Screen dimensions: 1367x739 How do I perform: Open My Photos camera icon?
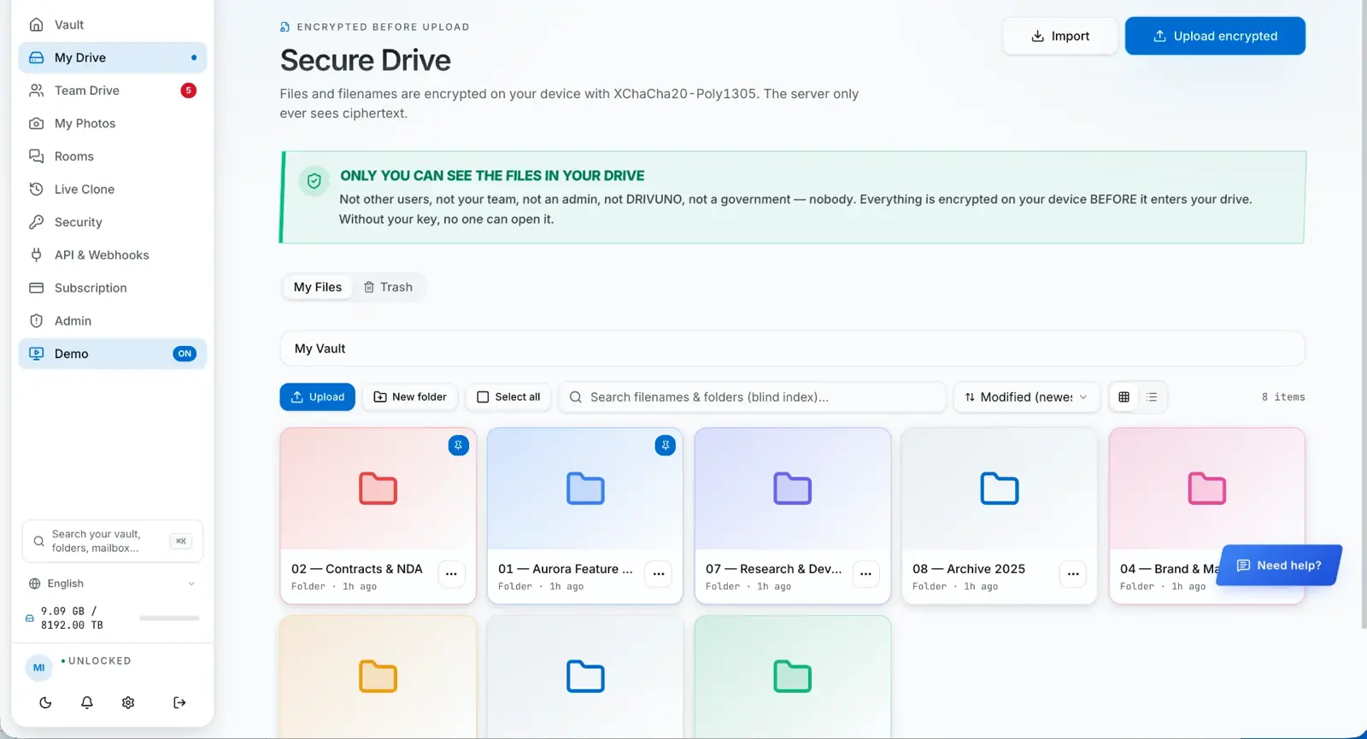pos(36,123)
